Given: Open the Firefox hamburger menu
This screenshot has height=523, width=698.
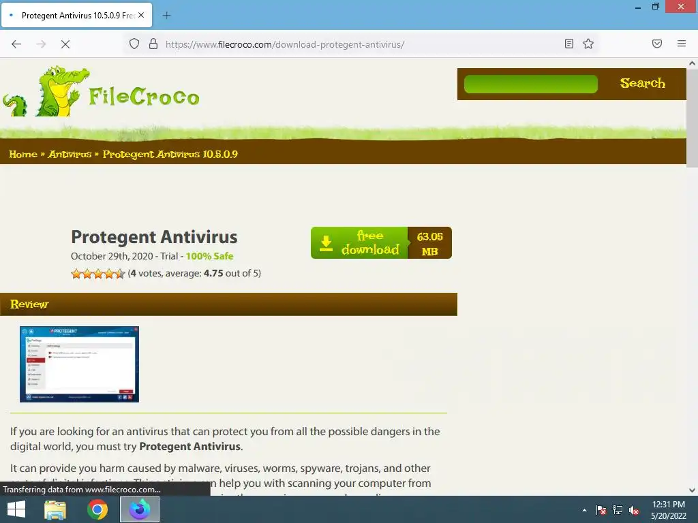Looking at the screenshot, I should click(682, 44).
